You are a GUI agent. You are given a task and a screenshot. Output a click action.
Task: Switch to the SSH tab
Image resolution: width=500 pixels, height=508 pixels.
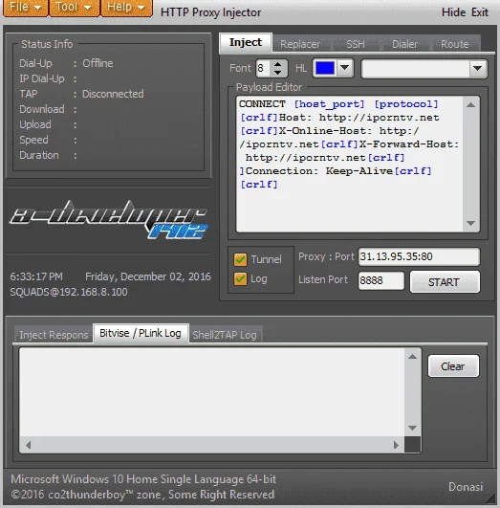coord(356,44)
